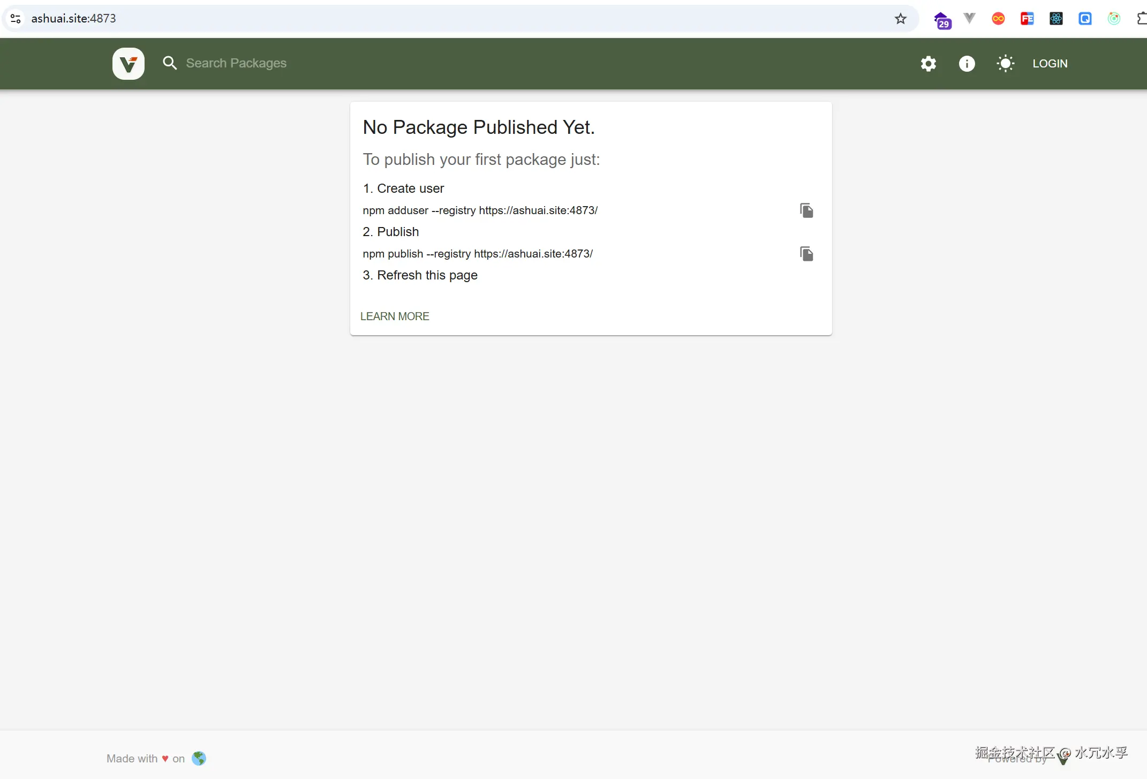Click the address bar URL ashuai.site:4873
The height and width of the screenshot is (779, 1147).
pyautogui.click(x=74, y=19)
